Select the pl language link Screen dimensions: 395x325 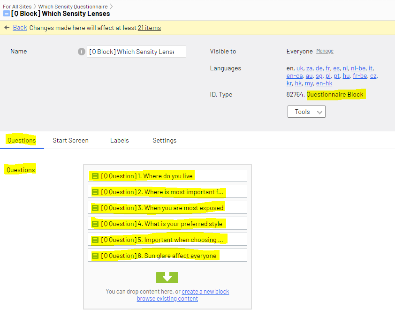pyautogui.click(x=328, y=76)
